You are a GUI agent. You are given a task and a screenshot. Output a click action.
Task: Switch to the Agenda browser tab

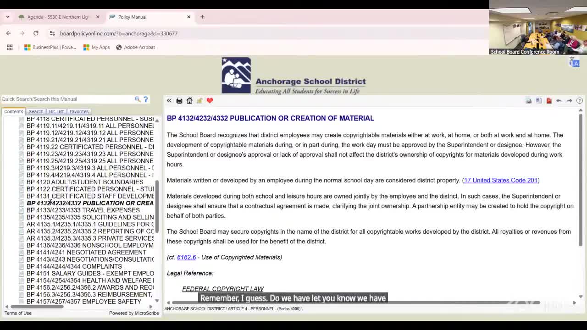(59, 17)
